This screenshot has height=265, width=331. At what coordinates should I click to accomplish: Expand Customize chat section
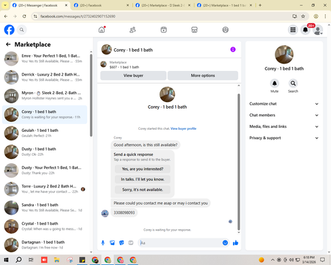coord(284,104)
